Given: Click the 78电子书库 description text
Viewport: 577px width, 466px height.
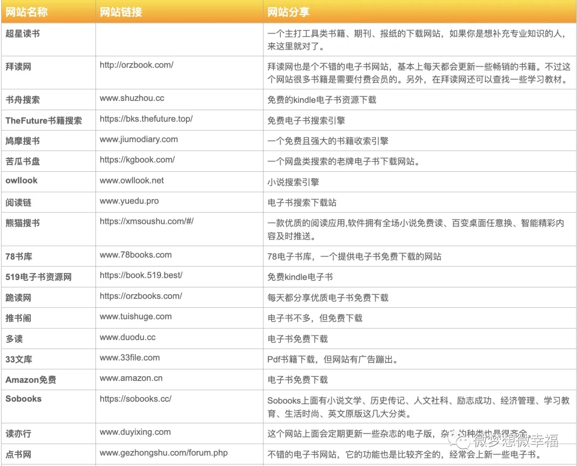Looking at the screenshot, I should pos(354,256).
